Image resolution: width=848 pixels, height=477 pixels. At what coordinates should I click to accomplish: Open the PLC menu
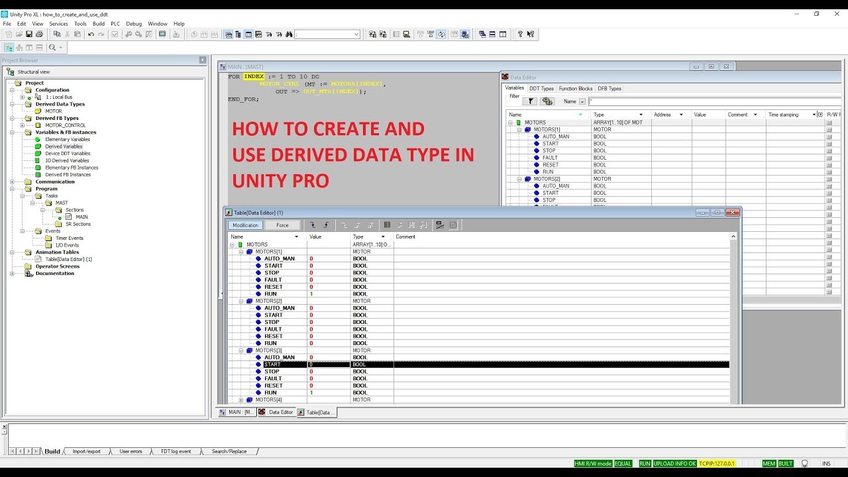tap(115, 24)
